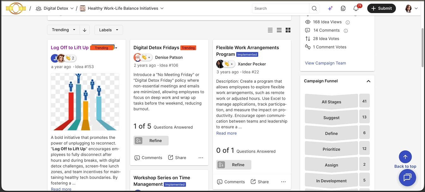Open Log Off to Lift Up idea title

point(70,48)
